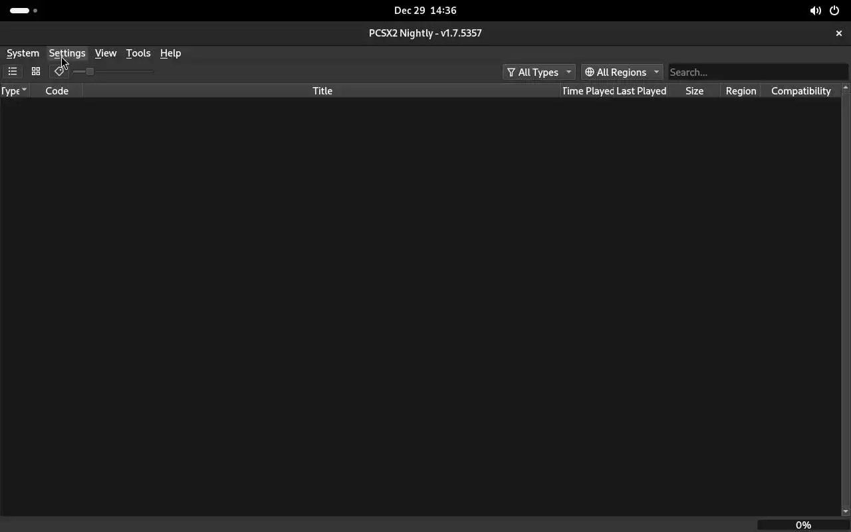
Task: Toggle show titles tag icon
Action: click(59, 72)
